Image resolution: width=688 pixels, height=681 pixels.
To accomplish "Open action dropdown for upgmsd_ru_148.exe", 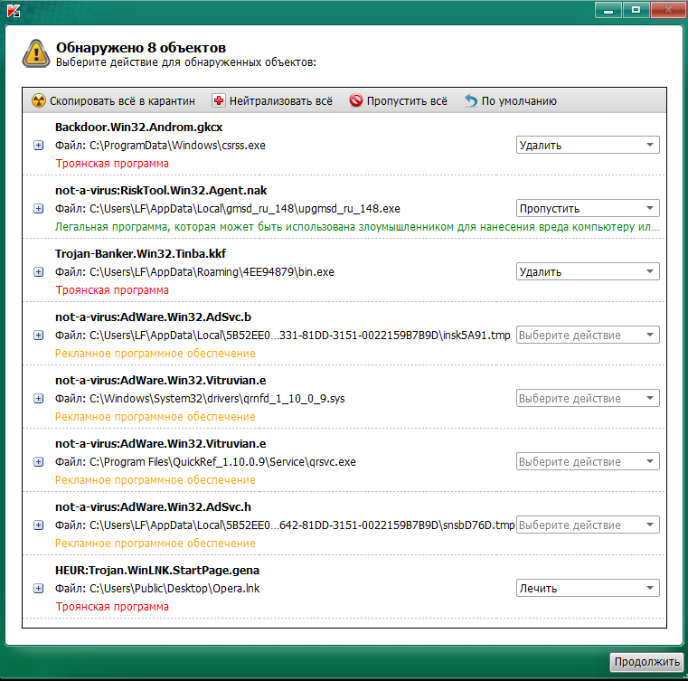I will [587, 208].
